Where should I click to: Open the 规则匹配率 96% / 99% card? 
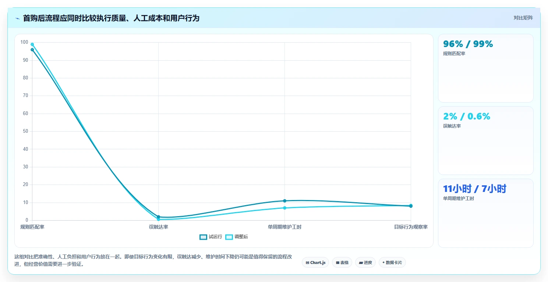pyautogui.click(x=485, y=68)
